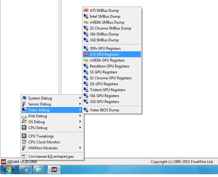The height and width of the screenshot is (177, 218).
Task: Expand the System Debug submenu arrow
Action: click(80, 98)
